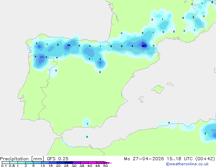Click the '15..18 UTC' time label
The width and height of the screenshot is (216, 167).
pyautogui.click(x=180, y=159)
